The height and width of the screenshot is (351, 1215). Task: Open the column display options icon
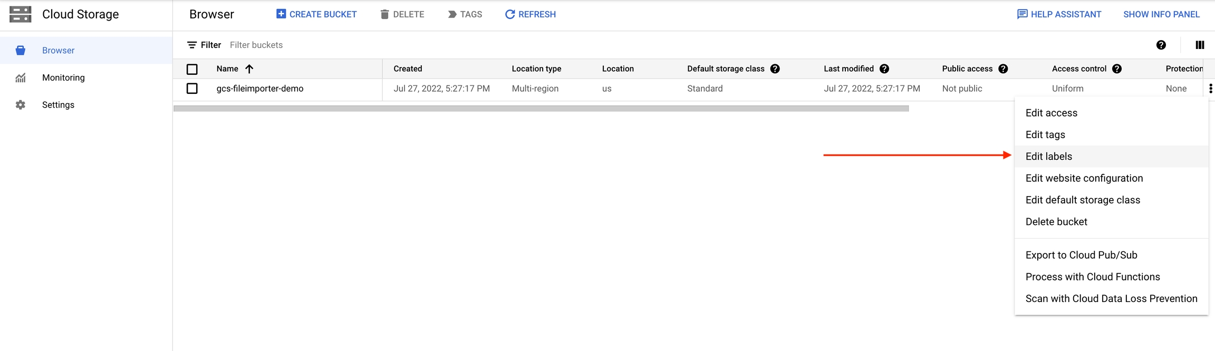1200,45
